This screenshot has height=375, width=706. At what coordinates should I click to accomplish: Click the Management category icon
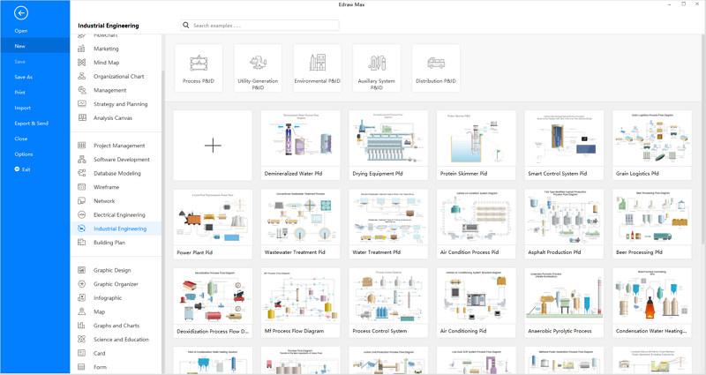(81, 90)
